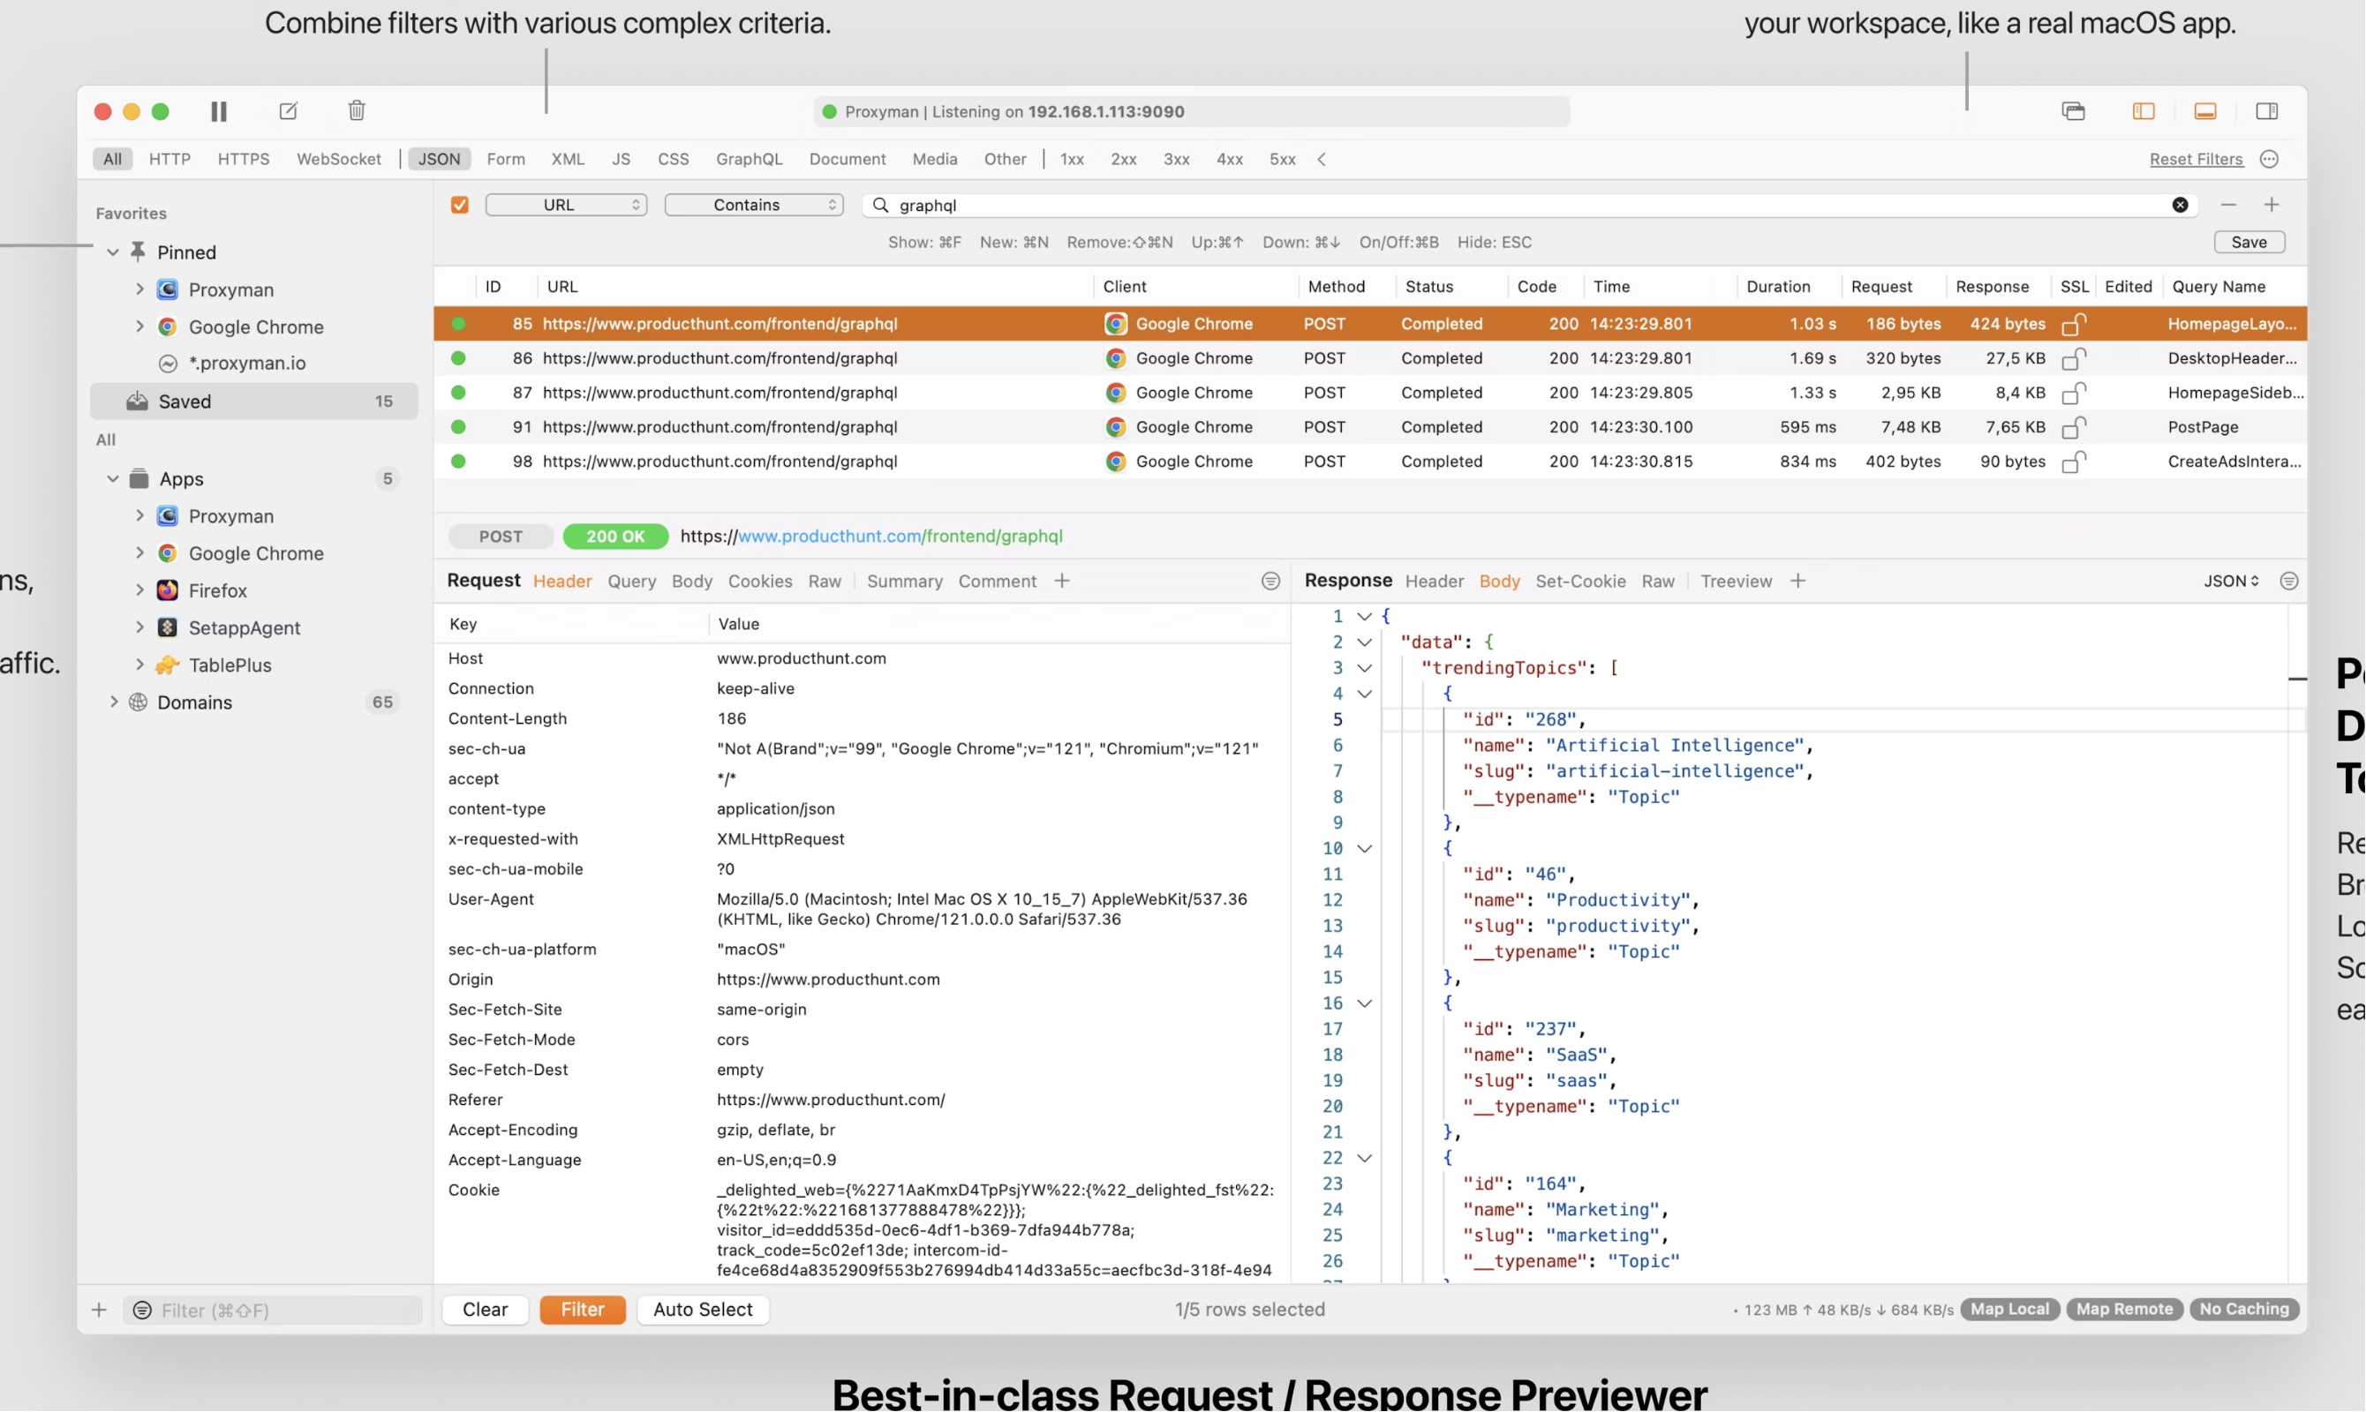The image size is (2366, 1412).
Task: Expand the Domains group
Action: tap(113, 702)
